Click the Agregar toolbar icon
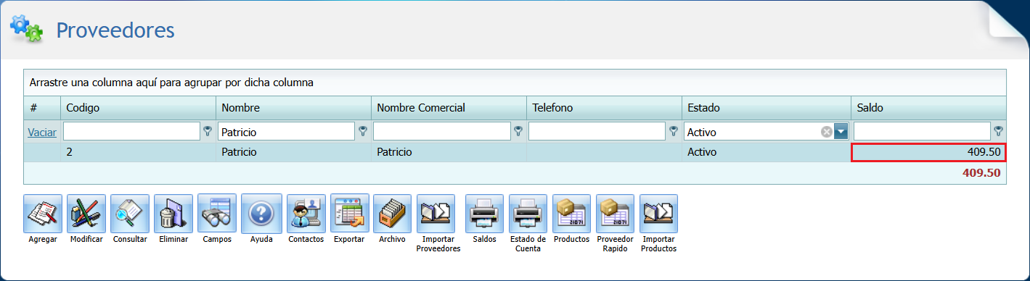 [x=43, y=214]
